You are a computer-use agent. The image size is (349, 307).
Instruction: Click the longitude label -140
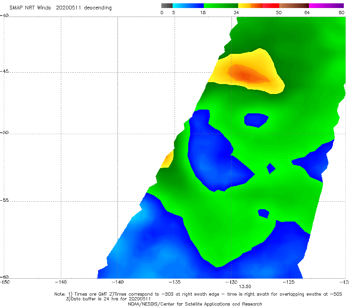point(117,282)
